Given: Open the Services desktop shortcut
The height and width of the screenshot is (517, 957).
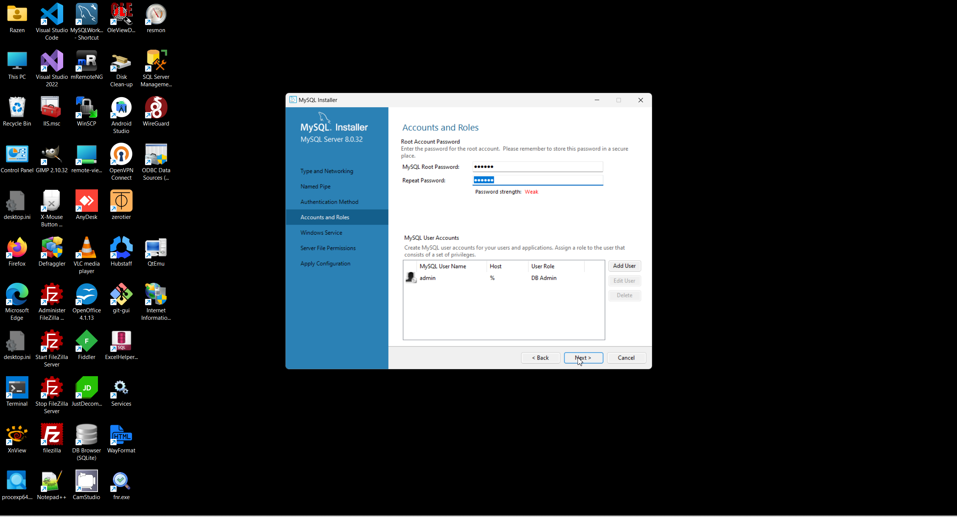Looking at the screenshot, I should 121,388.
